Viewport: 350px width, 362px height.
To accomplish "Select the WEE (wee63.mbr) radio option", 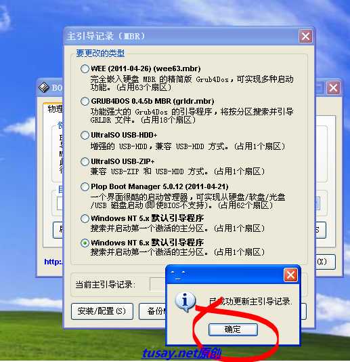I will tap(85, 68).
